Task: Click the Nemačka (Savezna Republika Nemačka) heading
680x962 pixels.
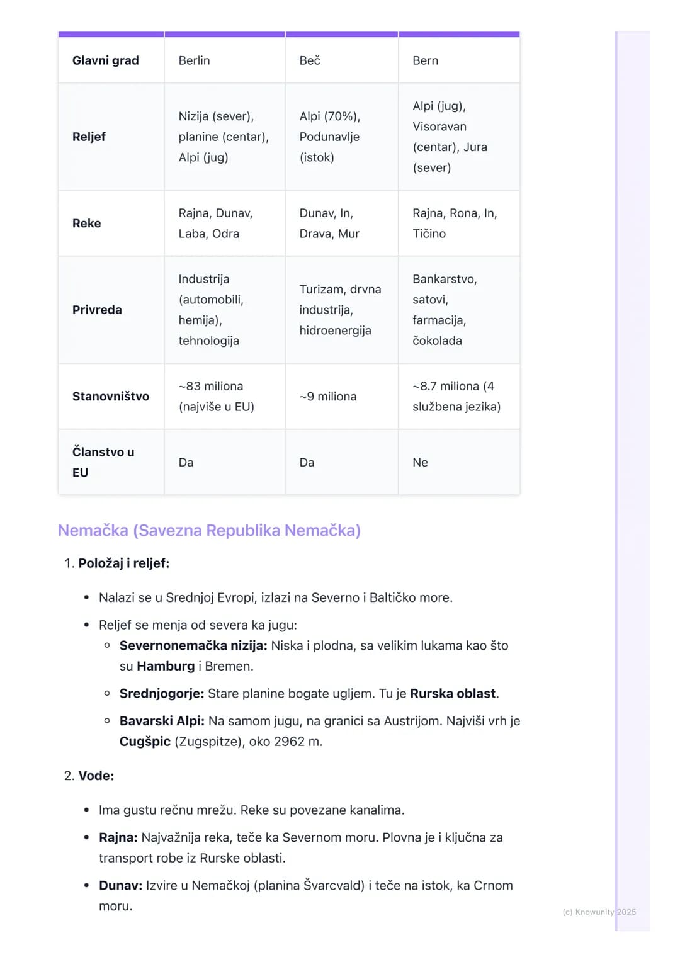Action: coord(209,530)
